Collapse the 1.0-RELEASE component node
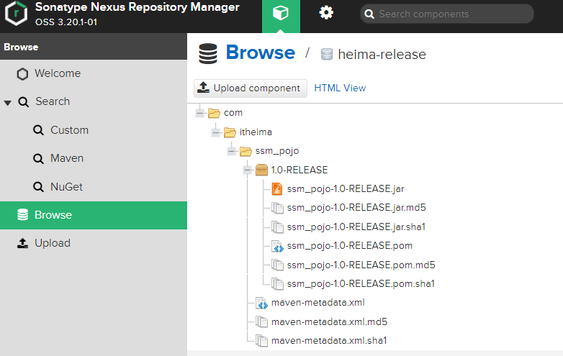 248,170
